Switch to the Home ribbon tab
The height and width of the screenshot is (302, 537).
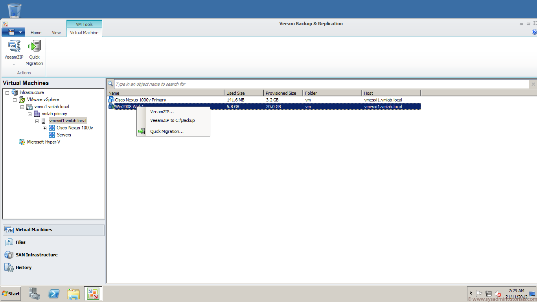36,33
